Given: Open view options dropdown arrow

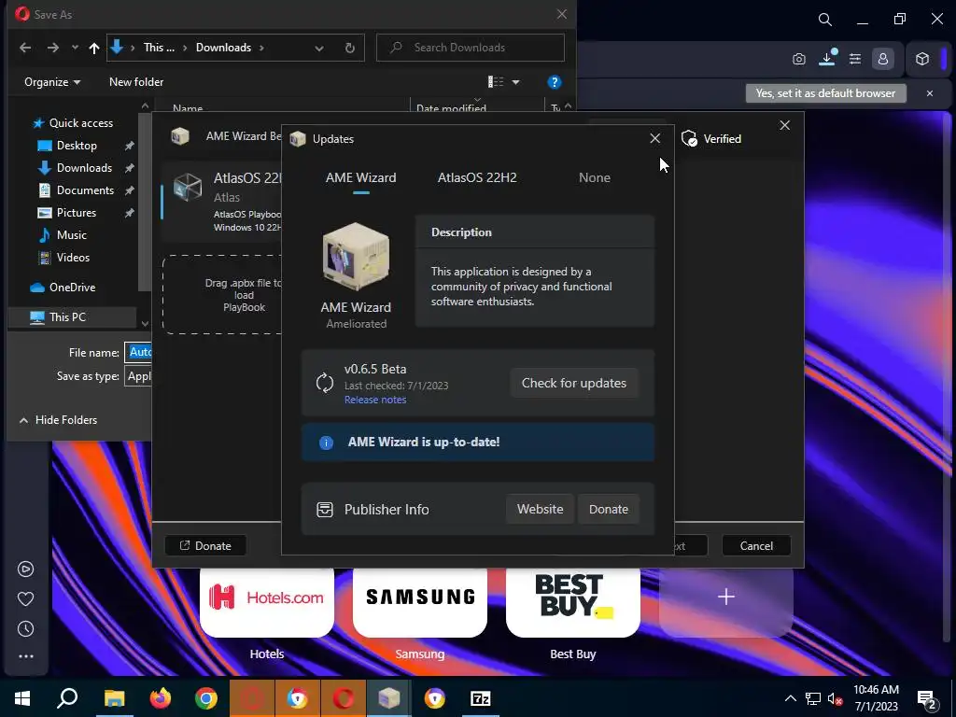Looking at the screenshot, I should (515, 82).
